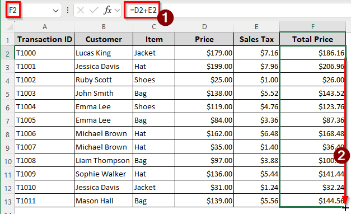Select cell containing John Smith
351x214 pixels.
click(104, 93)
